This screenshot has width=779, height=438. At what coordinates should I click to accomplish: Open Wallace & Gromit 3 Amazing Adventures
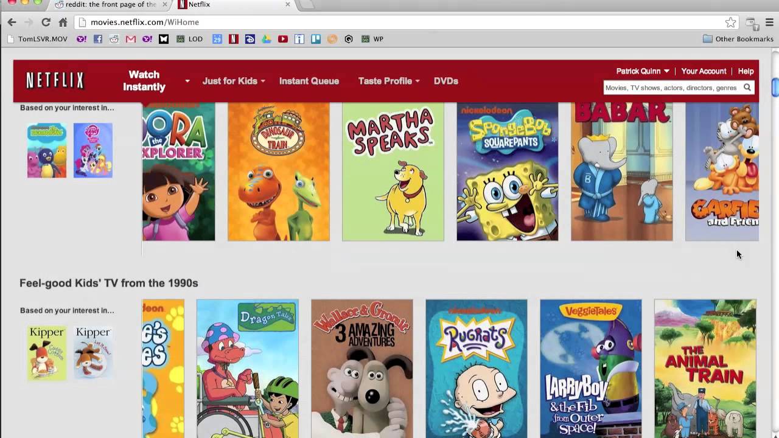(x=362, y=369)
